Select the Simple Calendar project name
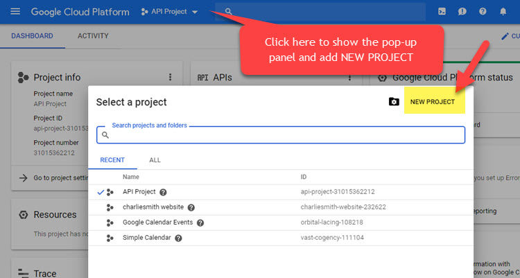 click(x=146, y=238)
